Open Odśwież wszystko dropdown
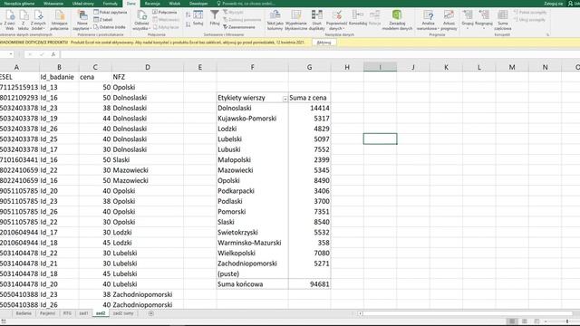This screenshot has height=326, width=580. pos(141,20)
